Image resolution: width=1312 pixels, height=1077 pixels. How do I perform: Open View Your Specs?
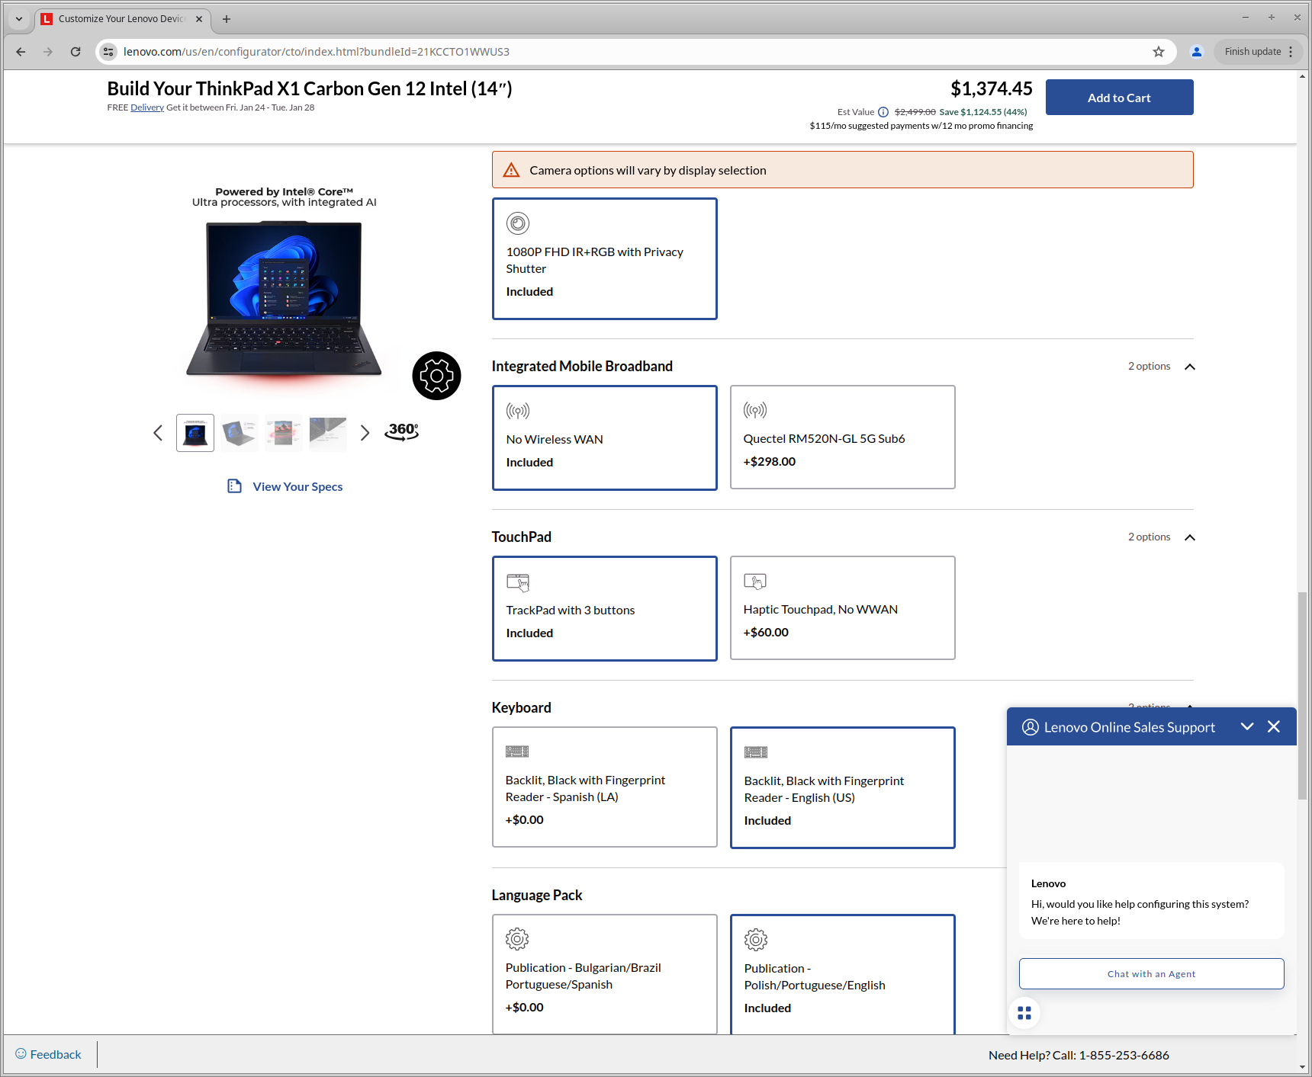click(x=297, y=486)
